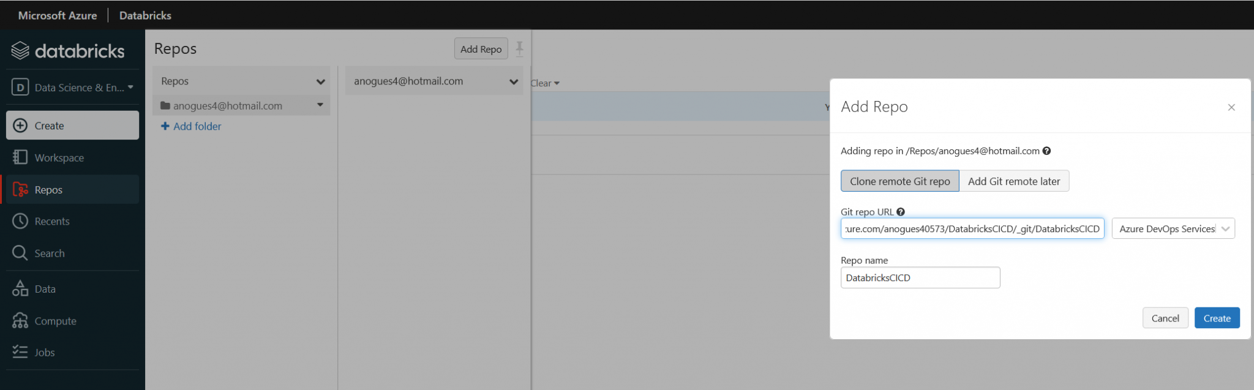The image size is (1254, 390).
Task: Click the Databricks logo icon
Action: 20,51
